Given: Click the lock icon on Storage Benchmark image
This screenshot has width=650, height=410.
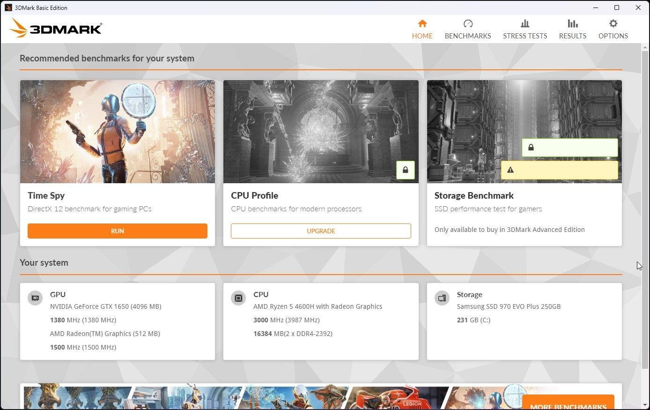Looking at the screenshot, I should pyautogui.click(x=531, y=148).
